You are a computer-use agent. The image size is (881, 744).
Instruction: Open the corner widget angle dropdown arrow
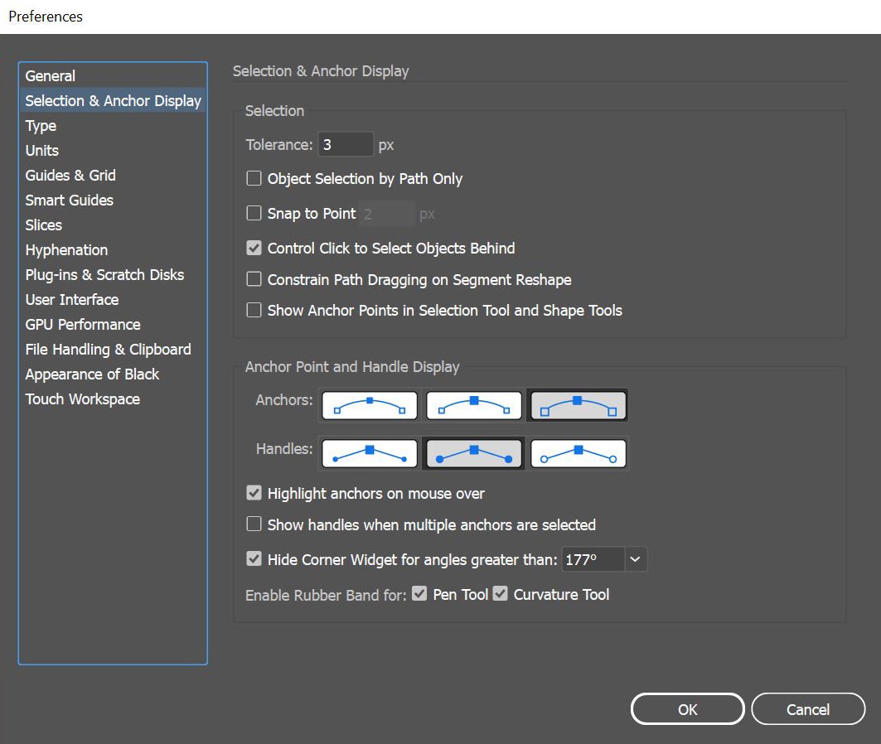635,559
